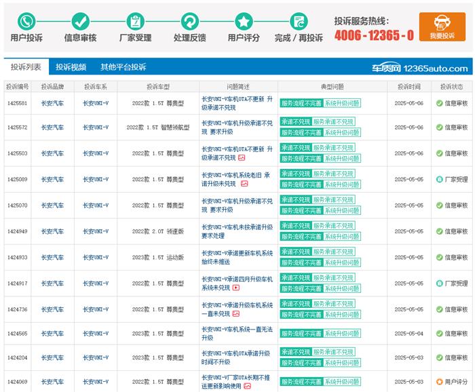
Task: Click model cell 2022款 2.0T 锋速版
Action: [x=158, y=231]
